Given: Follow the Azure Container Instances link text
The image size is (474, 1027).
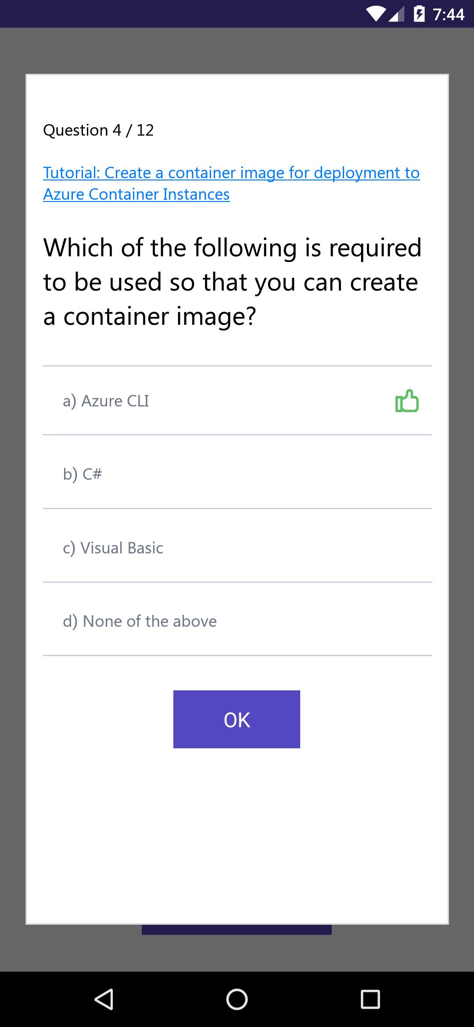Looking at the screenshot, I should click(x=136, y=194).
